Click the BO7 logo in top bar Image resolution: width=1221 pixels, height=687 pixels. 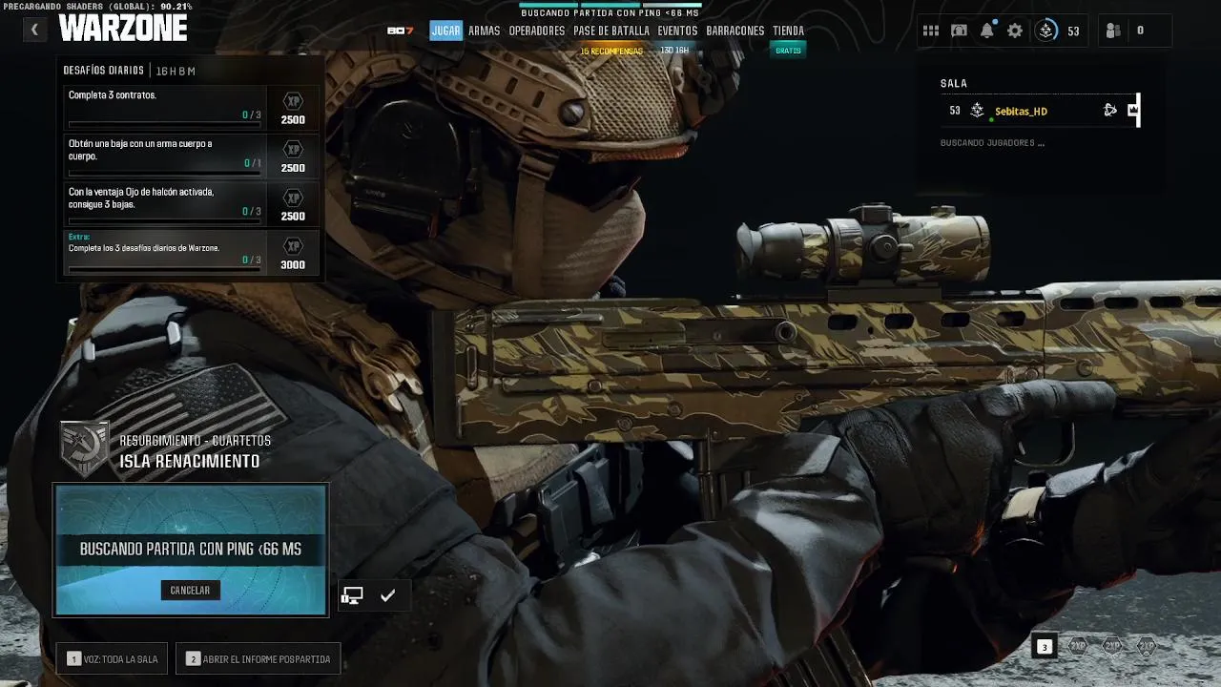[400, 31]
